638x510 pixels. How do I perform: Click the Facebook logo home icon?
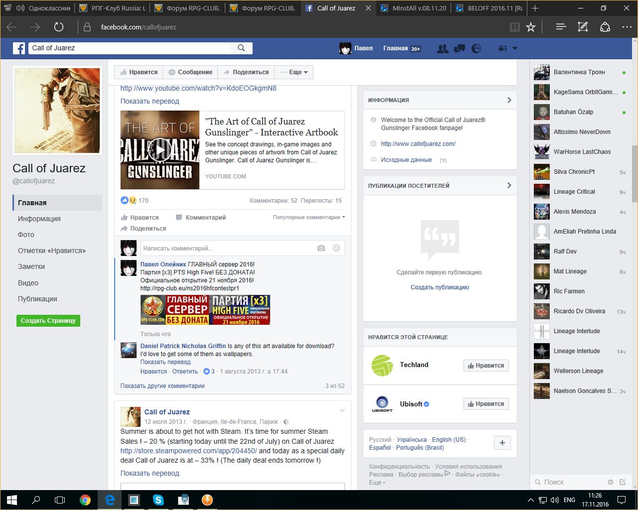(19, 48)
